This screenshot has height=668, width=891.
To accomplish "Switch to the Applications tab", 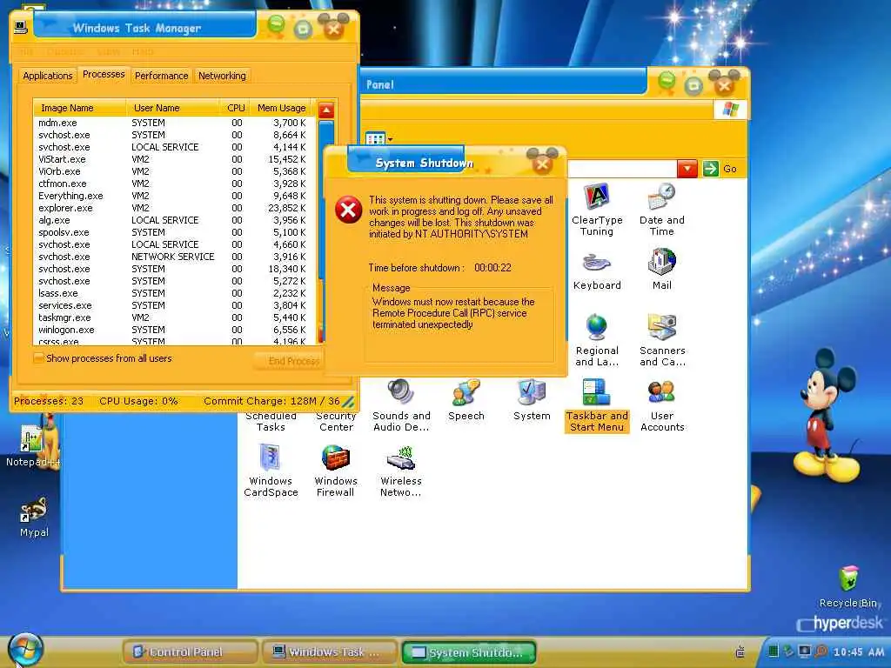I will tap(48, 76).
